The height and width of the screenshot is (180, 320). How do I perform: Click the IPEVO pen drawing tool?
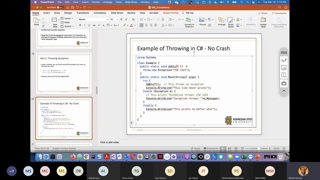(284, 60)
